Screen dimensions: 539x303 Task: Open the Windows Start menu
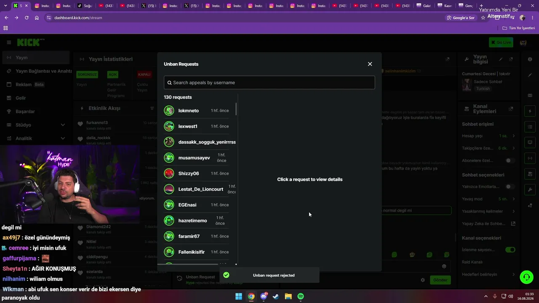(x=238, y=296)
